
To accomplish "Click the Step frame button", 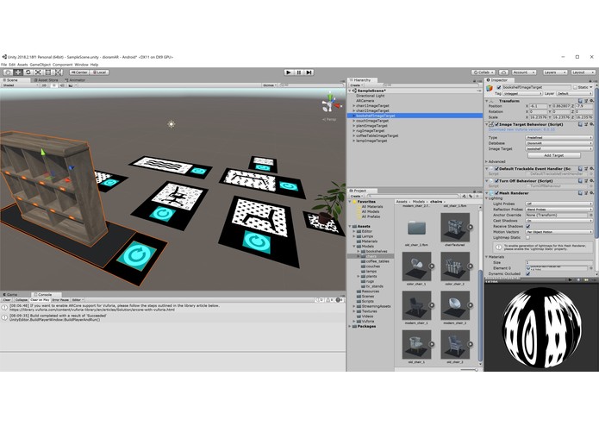I will (x=309, y=72).
